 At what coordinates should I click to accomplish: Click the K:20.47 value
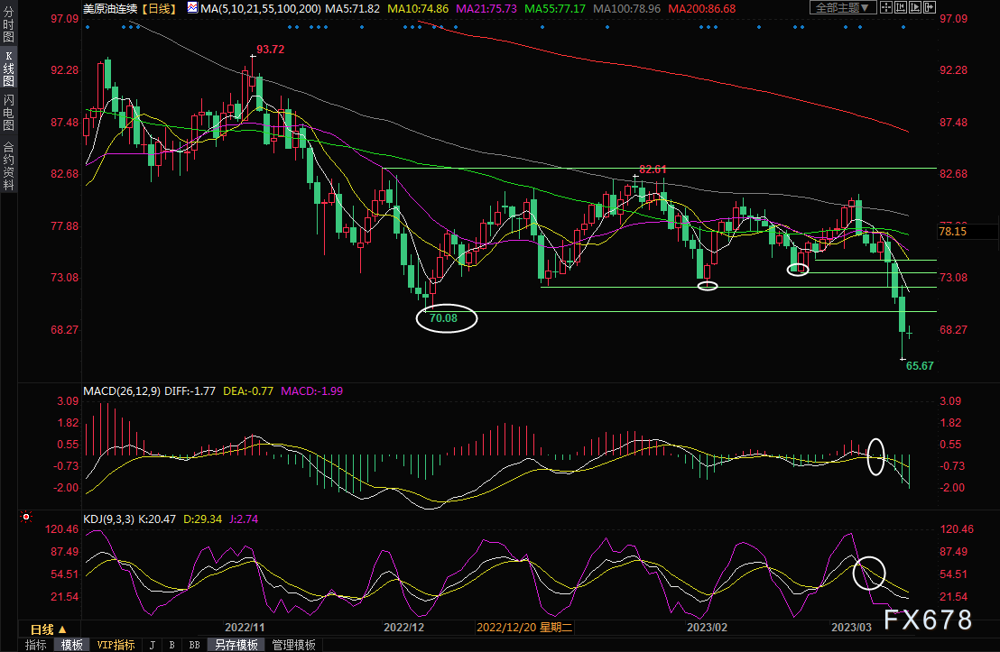[x=157, y=519]
